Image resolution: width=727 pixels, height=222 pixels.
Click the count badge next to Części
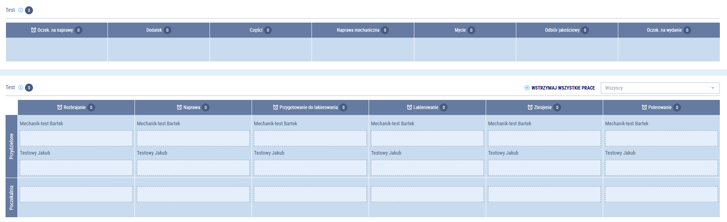click(x=268, y=30)
